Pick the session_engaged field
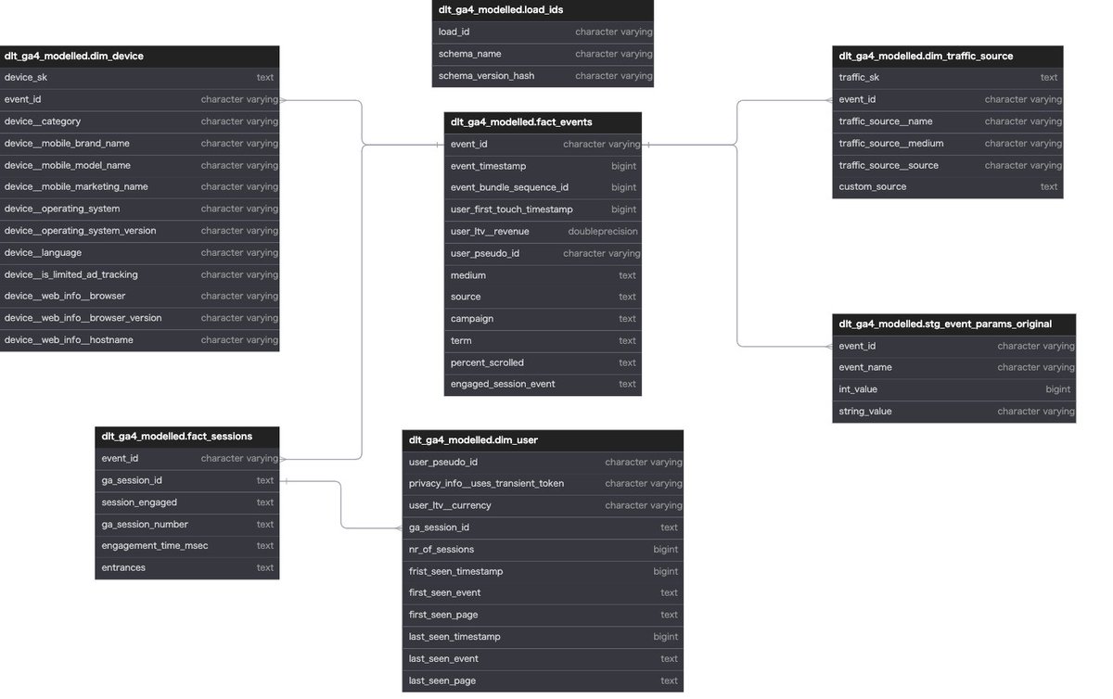1113x699 pixels. tap(187, 502)
